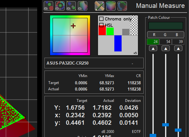
Task: Click the Patch Colour preview swatch
Action: click(x=165, y=26)
